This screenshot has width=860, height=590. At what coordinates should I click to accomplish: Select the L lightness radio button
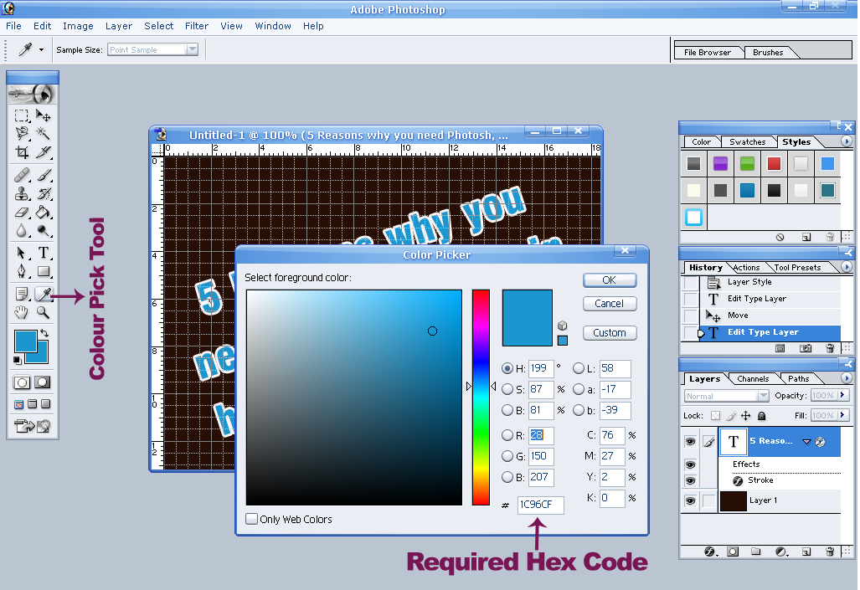[x=579, y=368]
